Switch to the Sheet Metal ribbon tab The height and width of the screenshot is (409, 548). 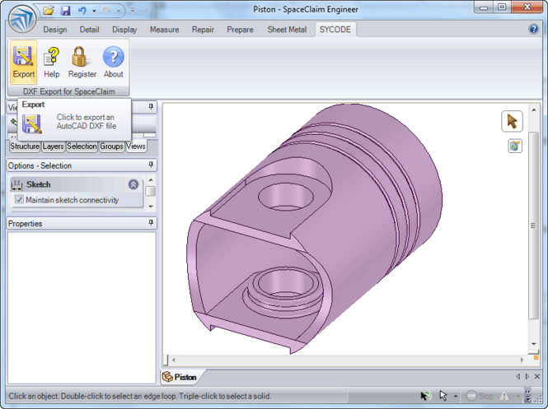coord(287,30)
